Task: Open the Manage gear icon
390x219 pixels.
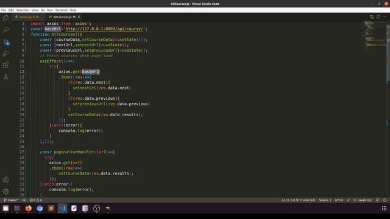Action: click(6, 192)
